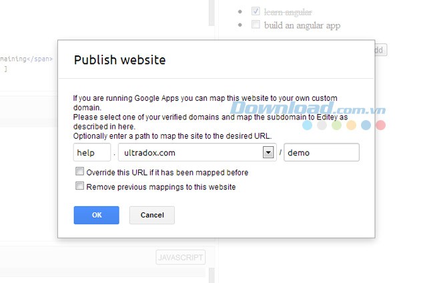Screen dimensions: 427x283
Task: Click the blue OK button
Action: point(96,215)
